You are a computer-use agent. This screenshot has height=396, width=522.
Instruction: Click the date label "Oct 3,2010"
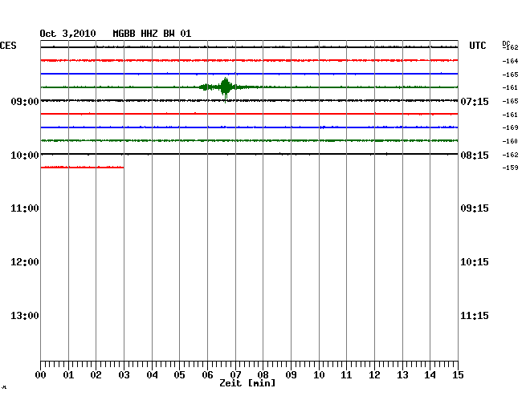click(x=67, y=34)
